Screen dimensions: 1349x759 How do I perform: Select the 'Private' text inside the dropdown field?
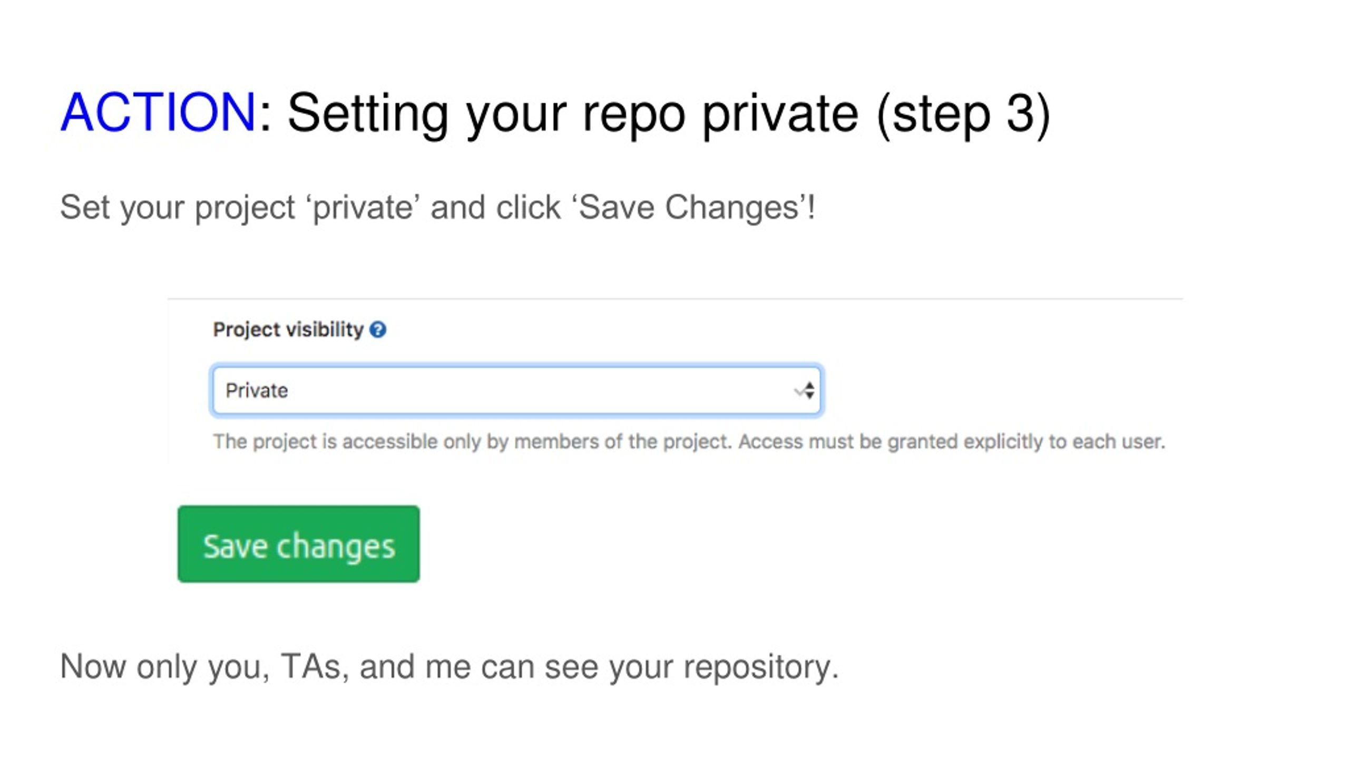257,391
